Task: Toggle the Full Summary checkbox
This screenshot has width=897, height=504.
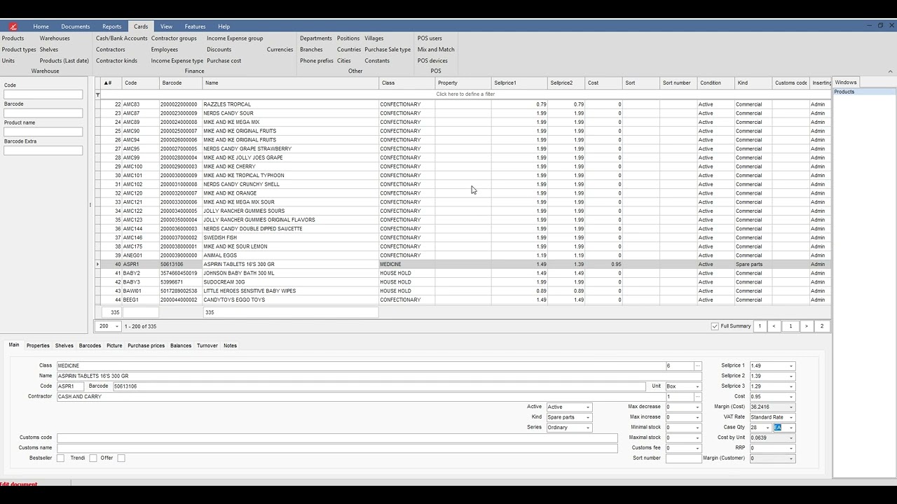Action: 715,326
